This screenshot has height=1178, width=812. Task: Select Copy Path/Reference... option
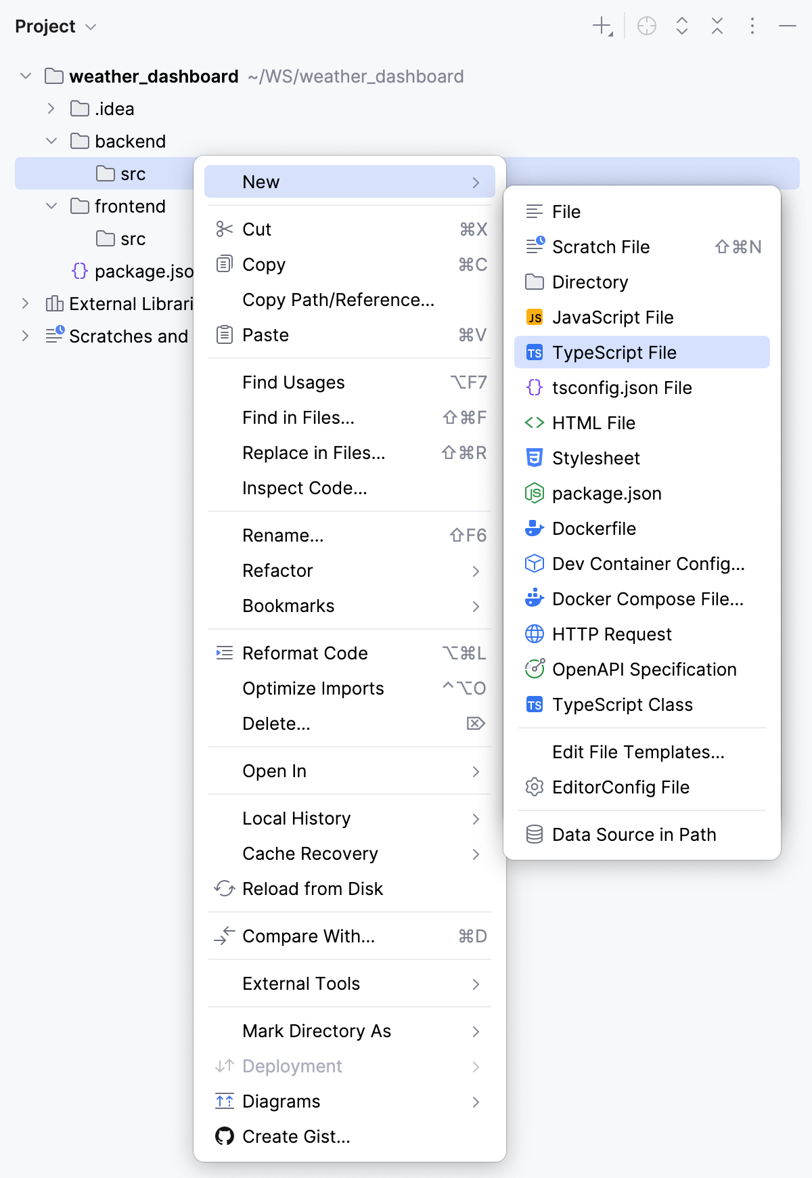tap(350, 299)
